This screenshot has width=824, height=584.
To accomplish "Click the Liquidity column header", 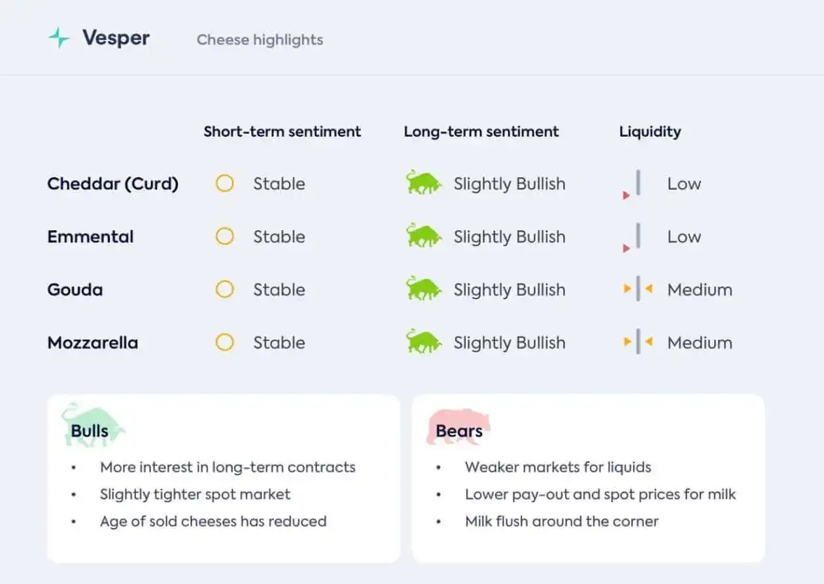I will coord(650,131).
